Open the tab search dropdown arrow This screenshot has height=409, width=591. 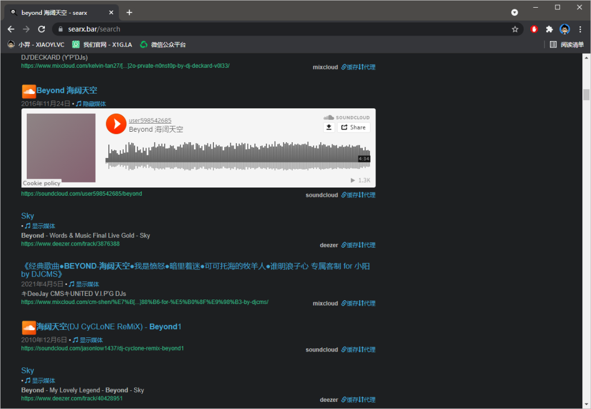(514, 12)
